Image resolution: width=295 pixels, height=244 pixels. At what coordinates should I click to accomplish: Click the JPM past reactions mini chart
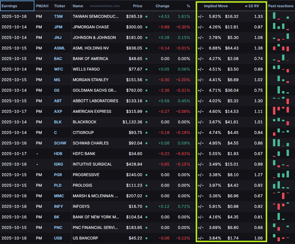coord(281,26)
